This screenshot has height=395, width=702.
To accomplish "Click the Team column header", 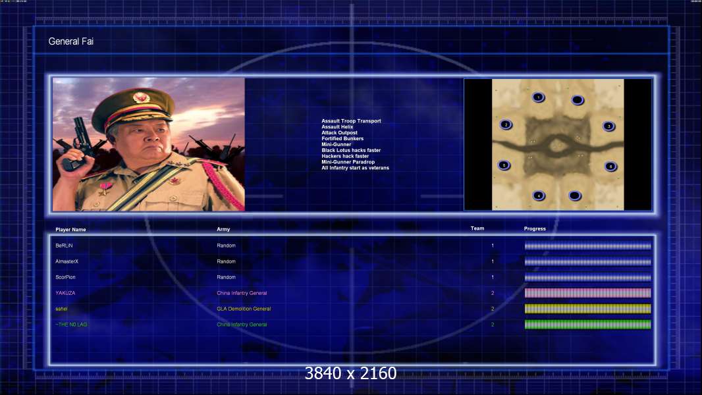I will pyautogui.click(x=477, y=228).
